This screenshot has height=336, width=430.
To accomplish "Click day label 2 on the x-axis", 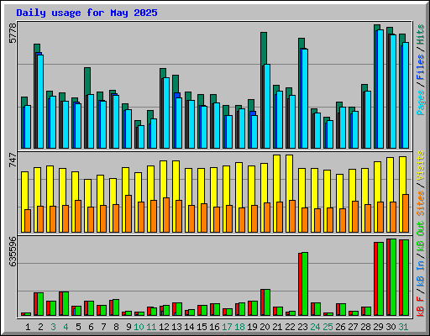I will [40, 327].
